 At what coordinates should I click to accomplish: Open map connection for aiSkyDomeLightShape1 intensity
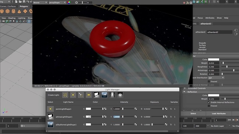[136, 124]
